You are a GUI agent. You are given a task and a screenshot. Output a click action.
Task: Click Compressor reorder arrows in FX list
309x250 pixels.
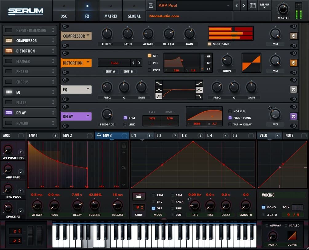(x=53, y=40)
